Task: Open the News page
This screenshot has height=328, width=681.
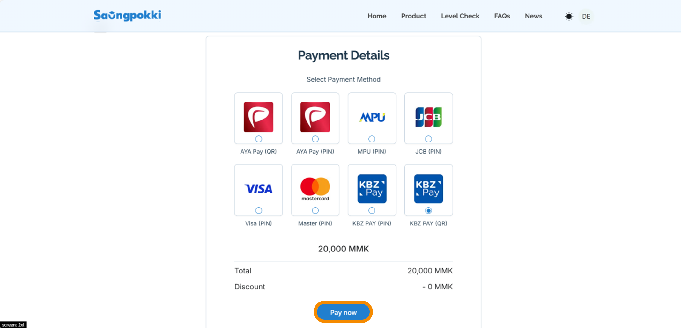Action: point(533,16)
